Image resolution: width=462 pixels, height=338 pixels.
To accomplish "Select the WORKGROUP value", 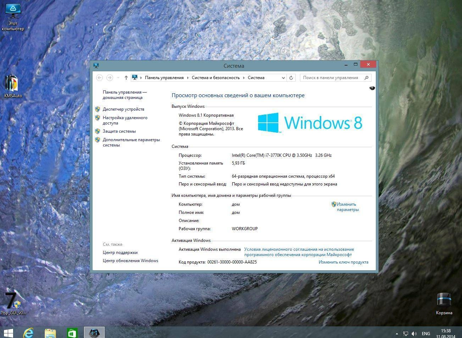I will click(x=245, y=229).
